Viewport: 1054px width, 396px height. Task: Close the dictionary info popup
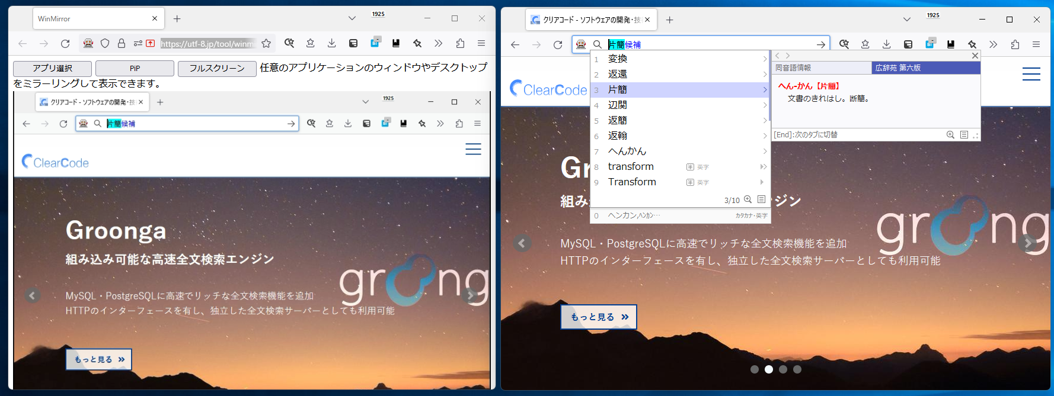click(975, 56)
